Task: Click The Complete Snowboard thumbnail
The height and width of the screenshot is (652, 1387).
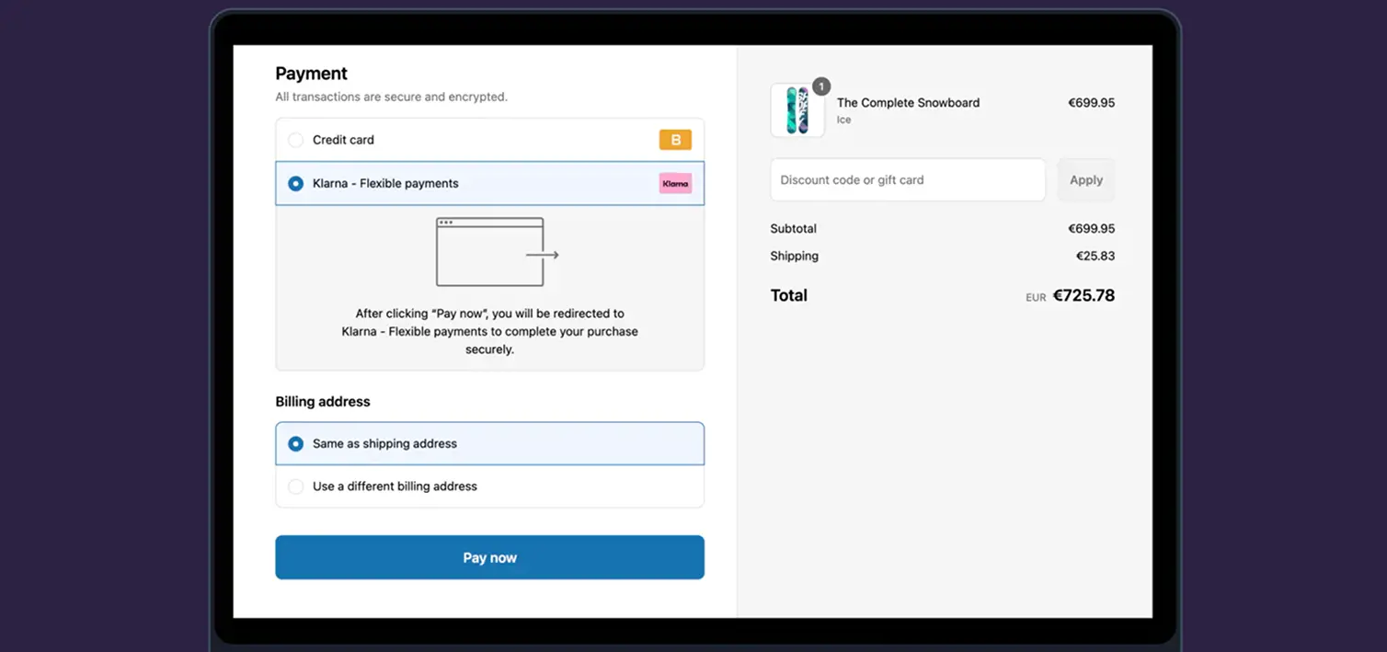Action: [x=797, y=109]
